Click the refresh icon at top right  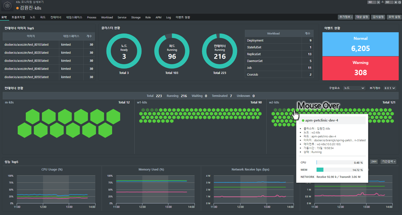pos(400,2)
